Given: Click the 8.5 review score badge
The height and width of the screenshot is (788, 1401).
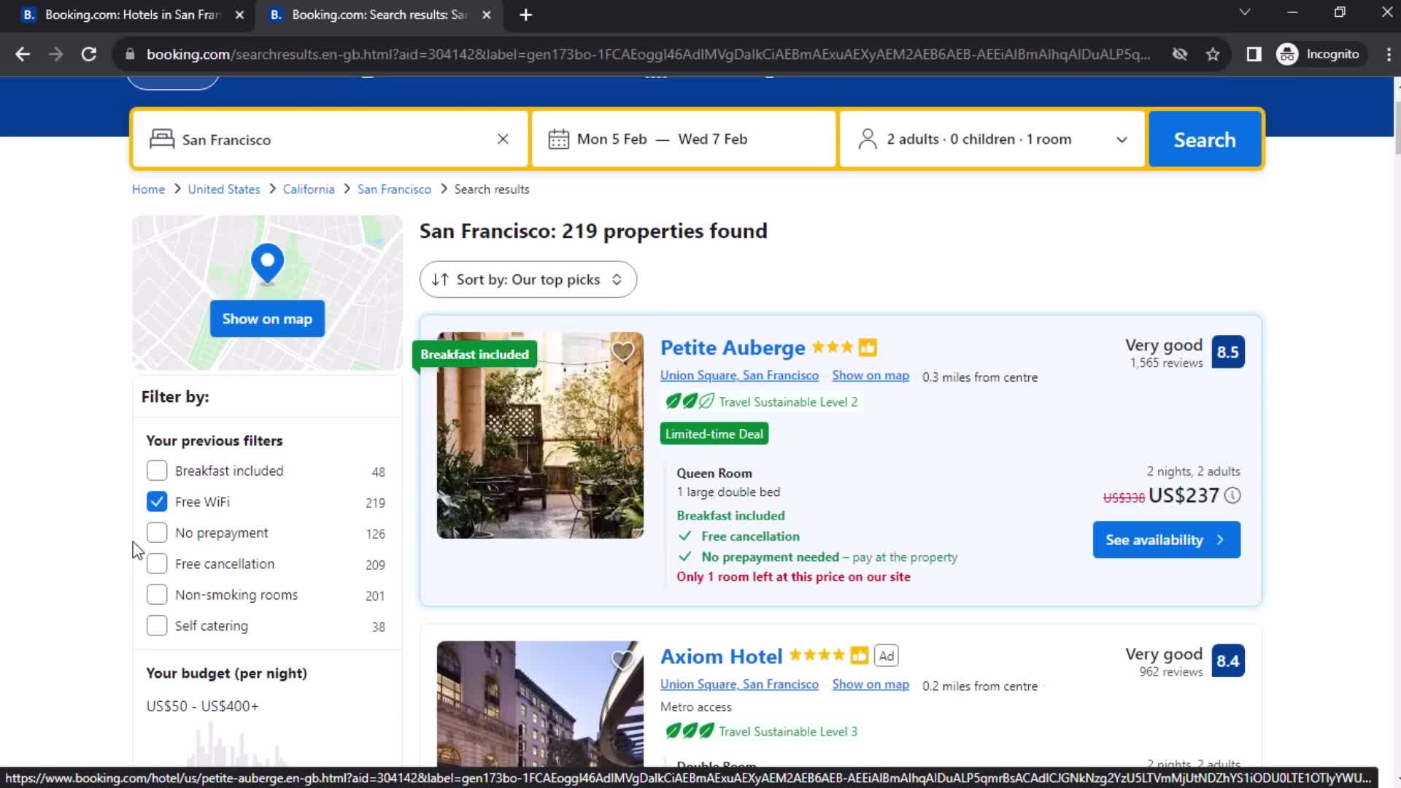Looking at the screenshot, I should tap(1228, 352).
